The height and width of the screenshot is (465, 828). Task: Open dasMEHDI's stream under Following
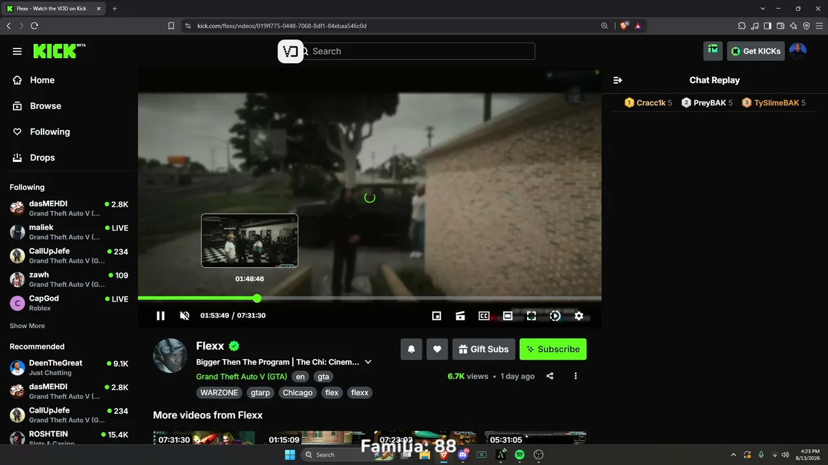point(69,208)
